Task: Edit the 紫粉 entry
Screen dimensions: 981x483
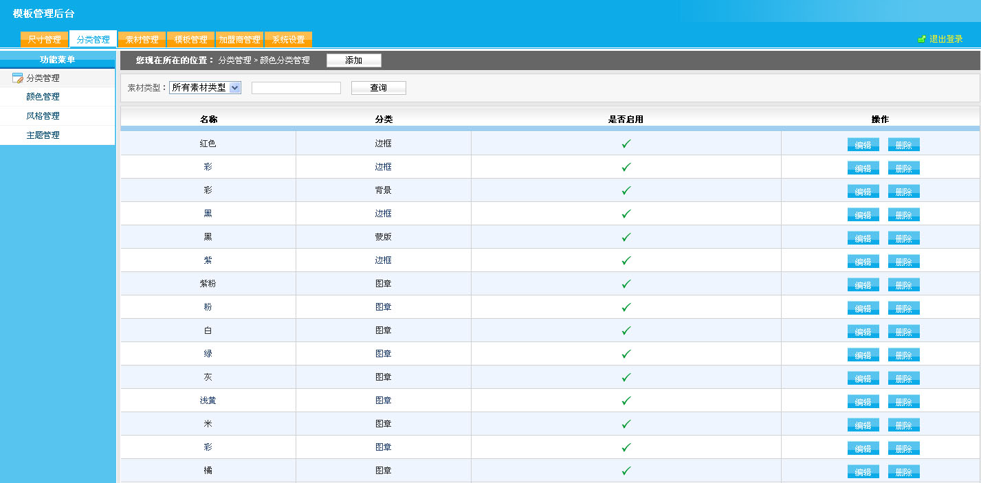Action: (863, 285)
